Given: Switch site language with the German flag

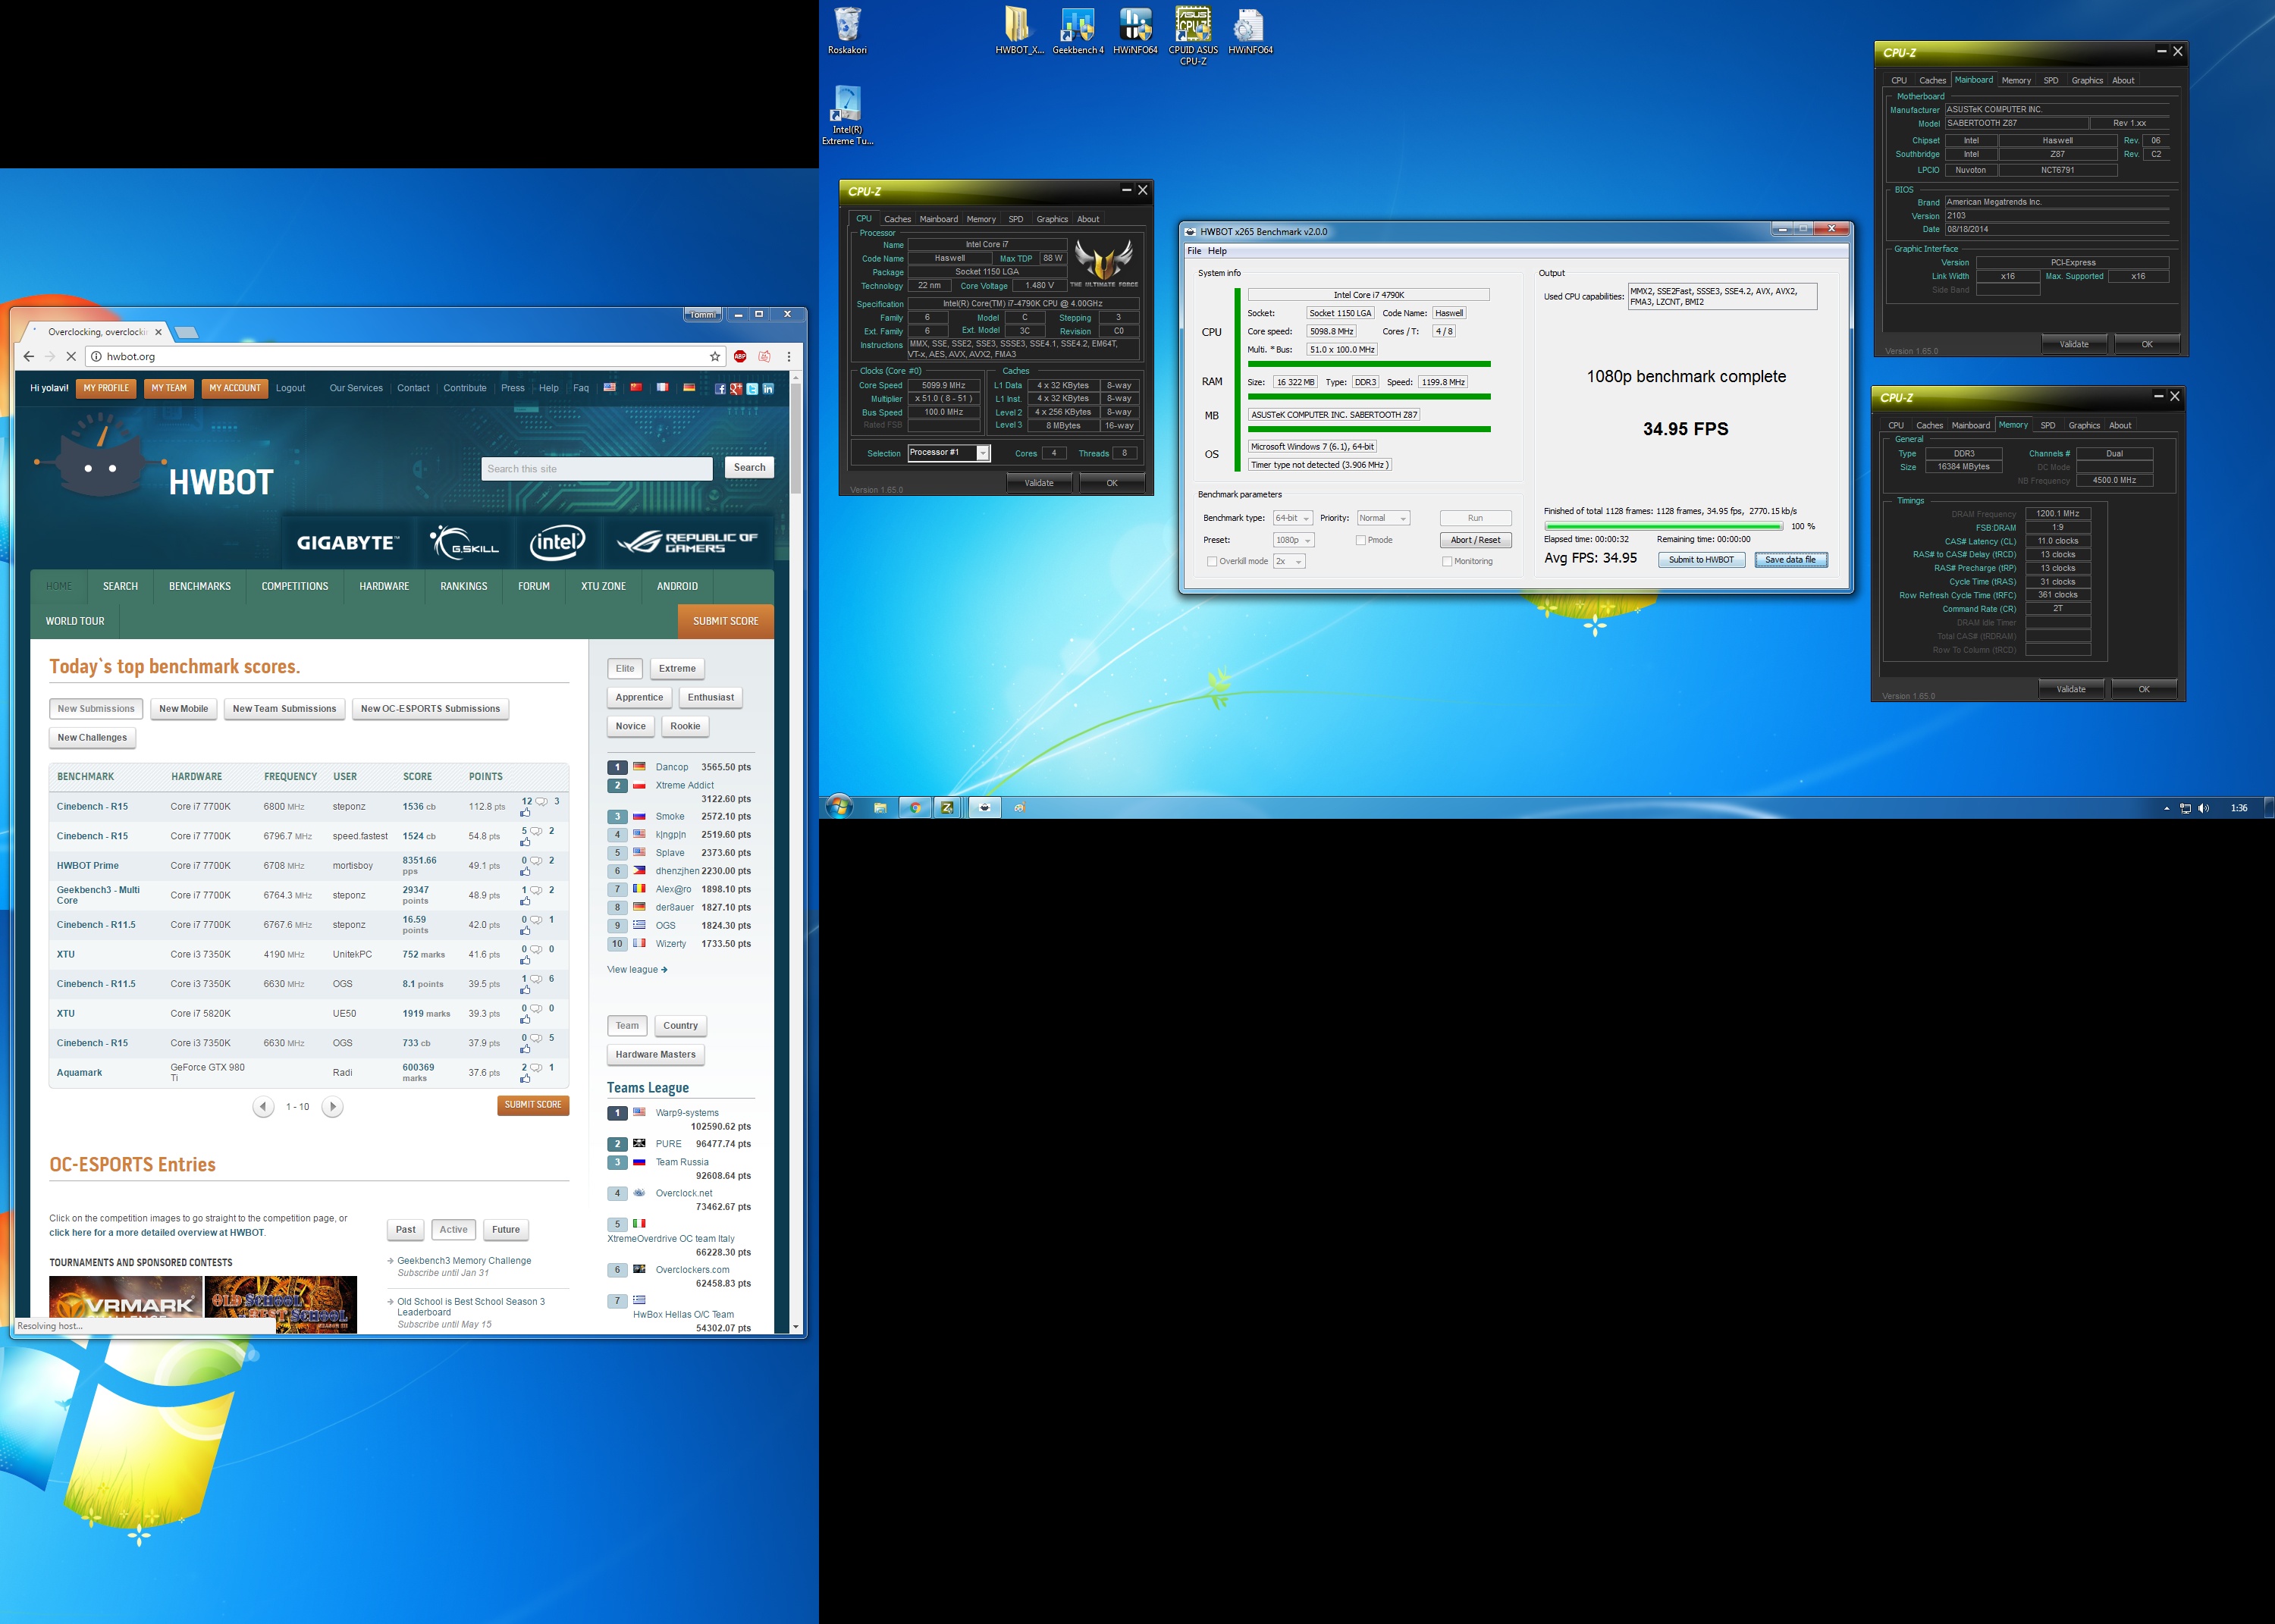Looking at the screenshot, I should pos(689,387).
